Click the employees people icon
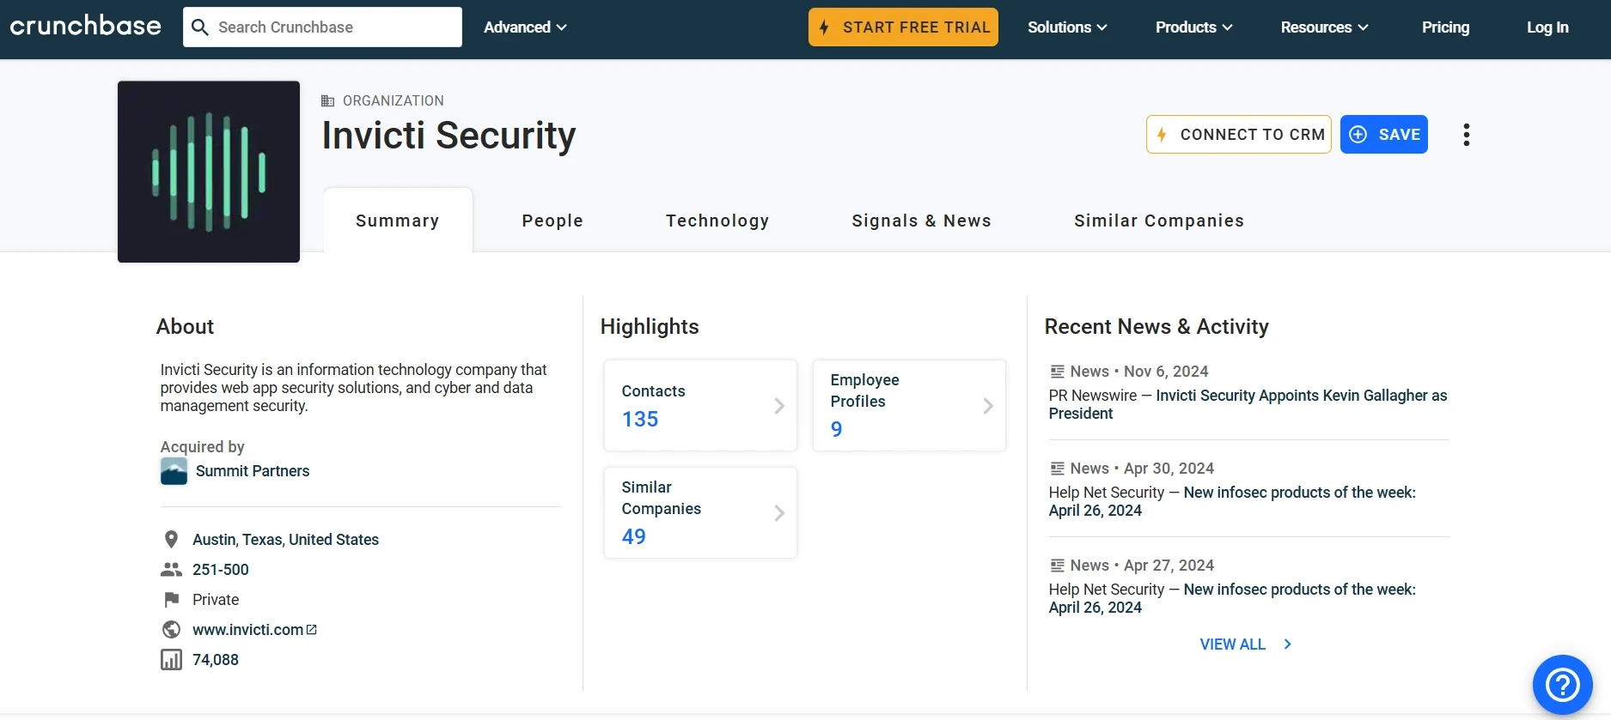 pos(171,570)
